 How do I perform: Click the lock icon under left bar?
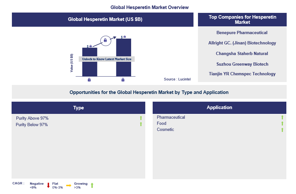[89, 80]
